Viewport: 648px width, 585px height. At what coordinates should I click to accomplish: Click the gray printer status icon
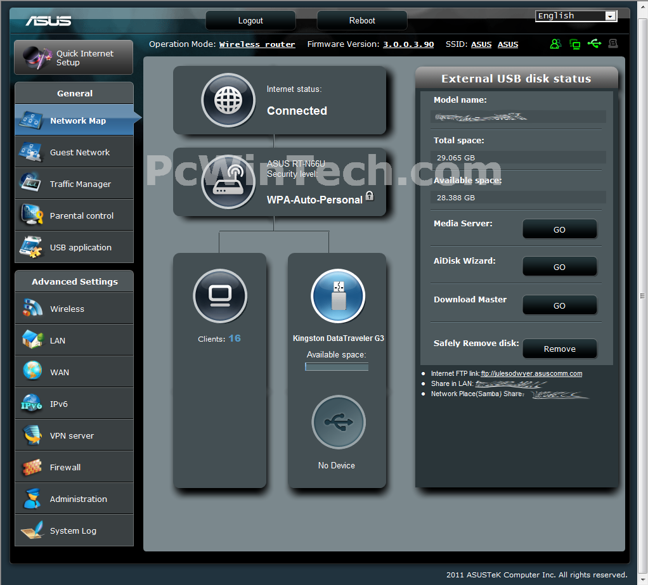613,43
